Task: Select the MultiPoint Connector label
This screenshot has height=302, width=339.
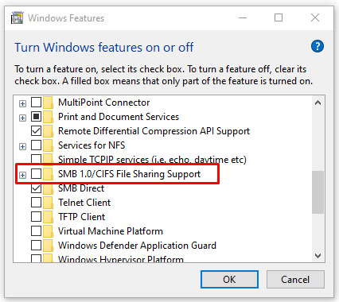Action: [103, 103]
